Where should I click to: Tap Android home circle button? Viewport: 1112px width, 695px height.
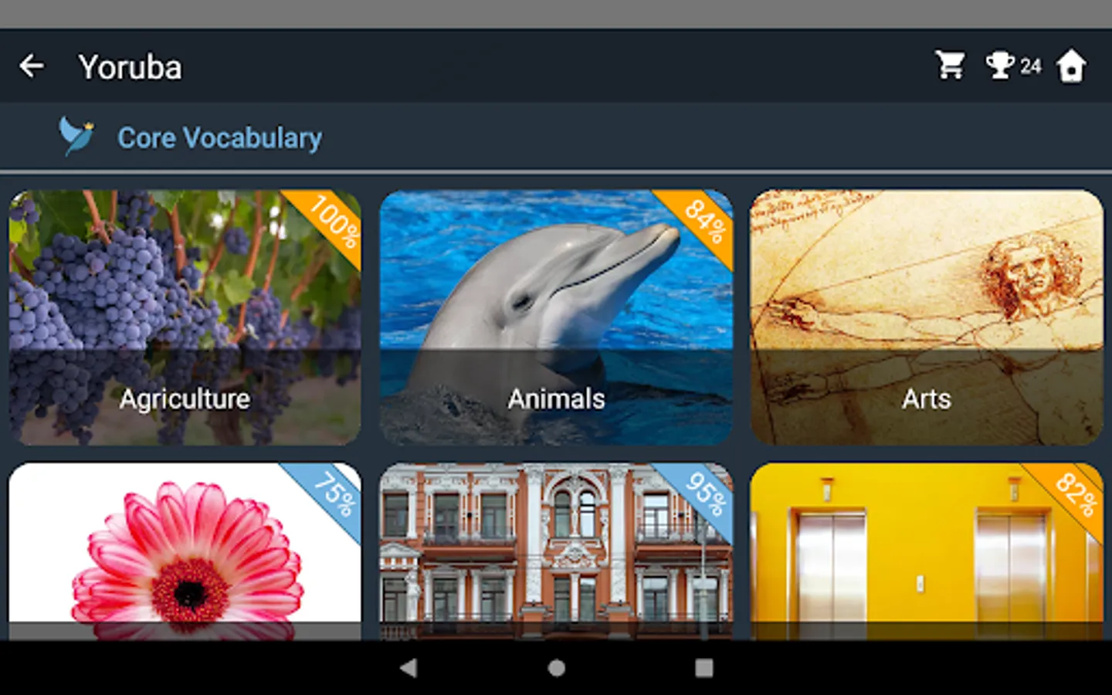pos(556,668)
